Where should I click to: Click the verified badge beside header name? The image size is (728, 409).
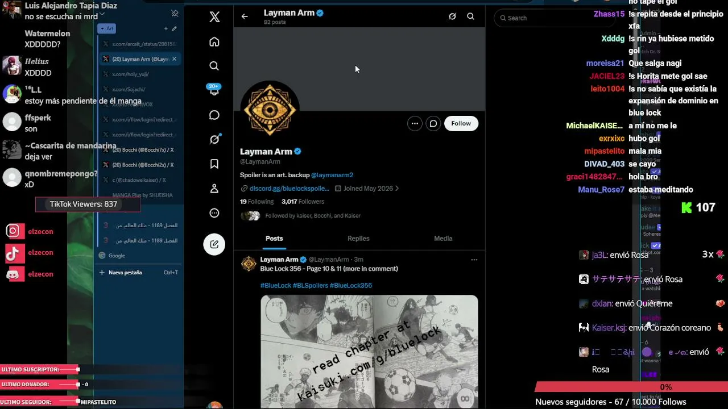(x=320, y=12)
